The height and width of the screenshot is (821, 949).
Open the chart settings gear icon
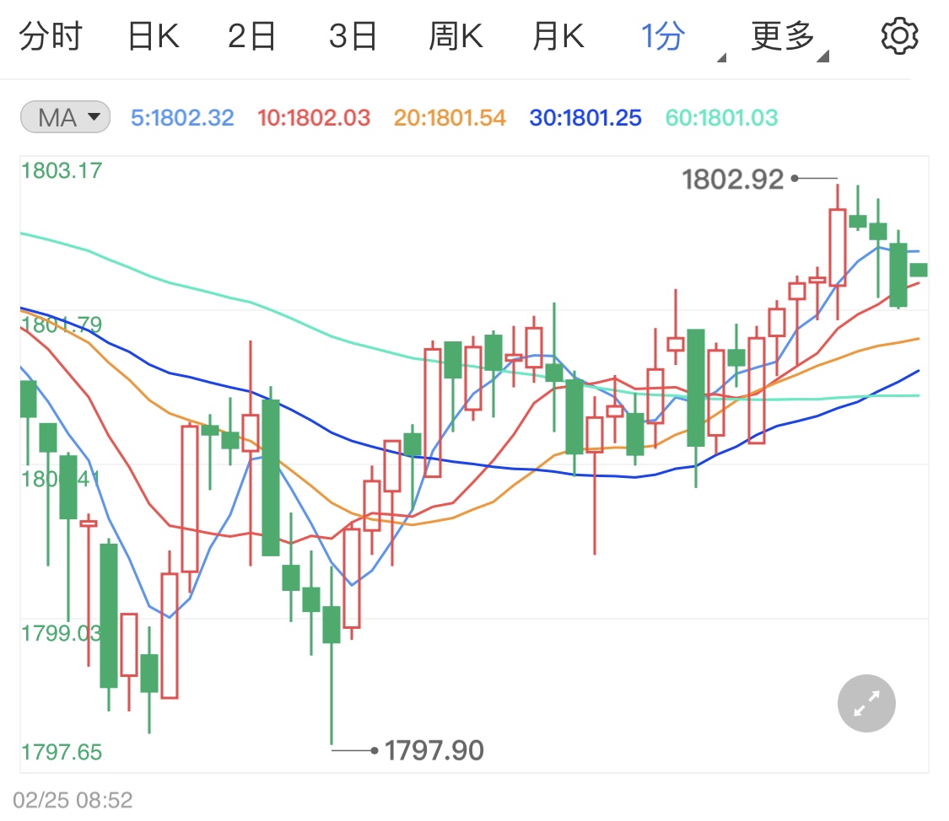click(898, 36)
